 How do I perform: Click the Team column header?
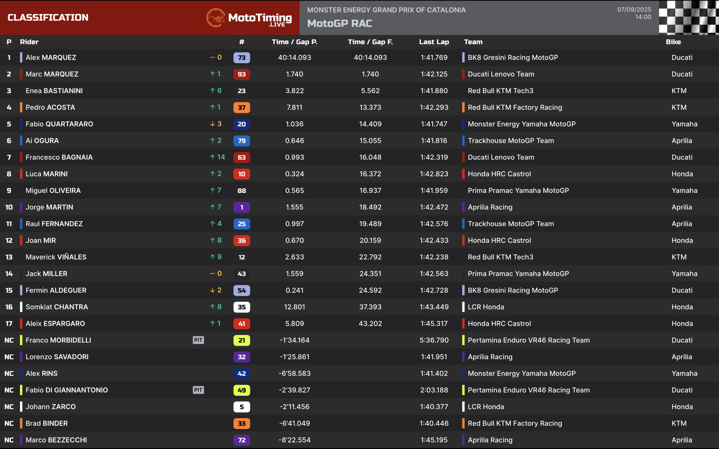473,42
